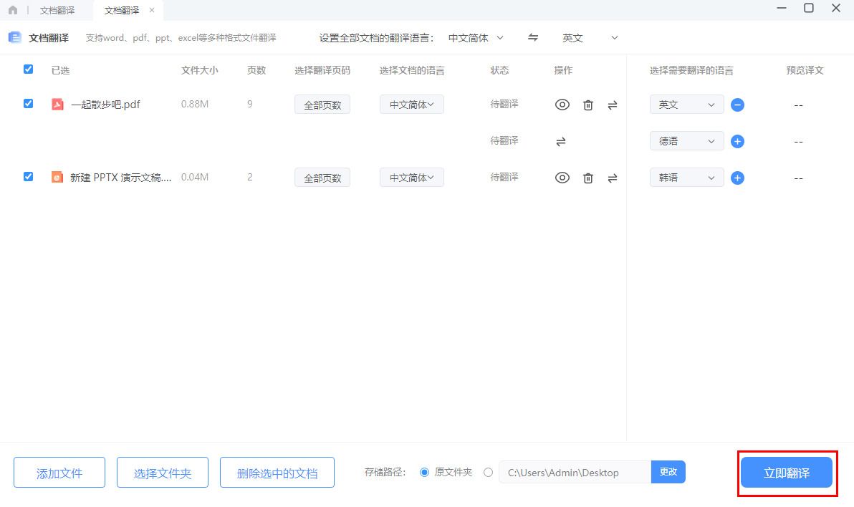Remove the 英文 target language with minus icon

click(737, 105)
